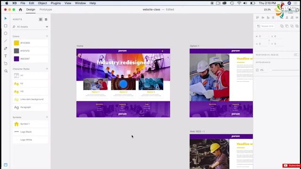The image size is (301, 169).
Task: Go to the Home screen icon
Action: pos(20,9)
